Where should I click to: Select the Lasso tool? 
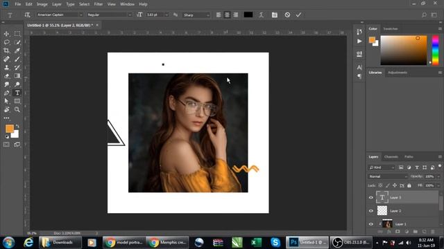(6, 42)
